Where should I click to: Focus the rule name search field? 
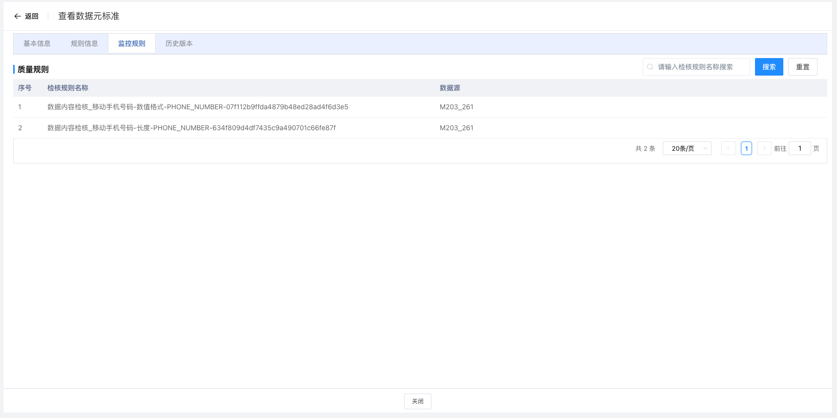point(700,67)
